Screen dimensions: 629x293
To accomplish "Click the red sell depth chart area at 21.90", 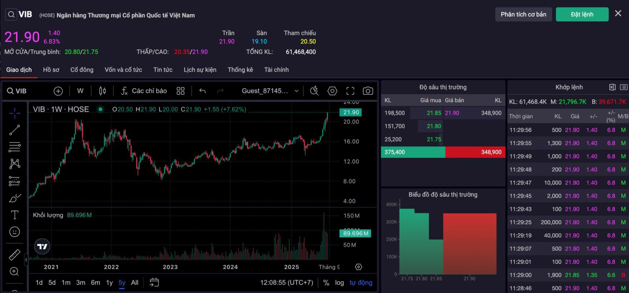I will pyautogui.click(x=470, y=244).
